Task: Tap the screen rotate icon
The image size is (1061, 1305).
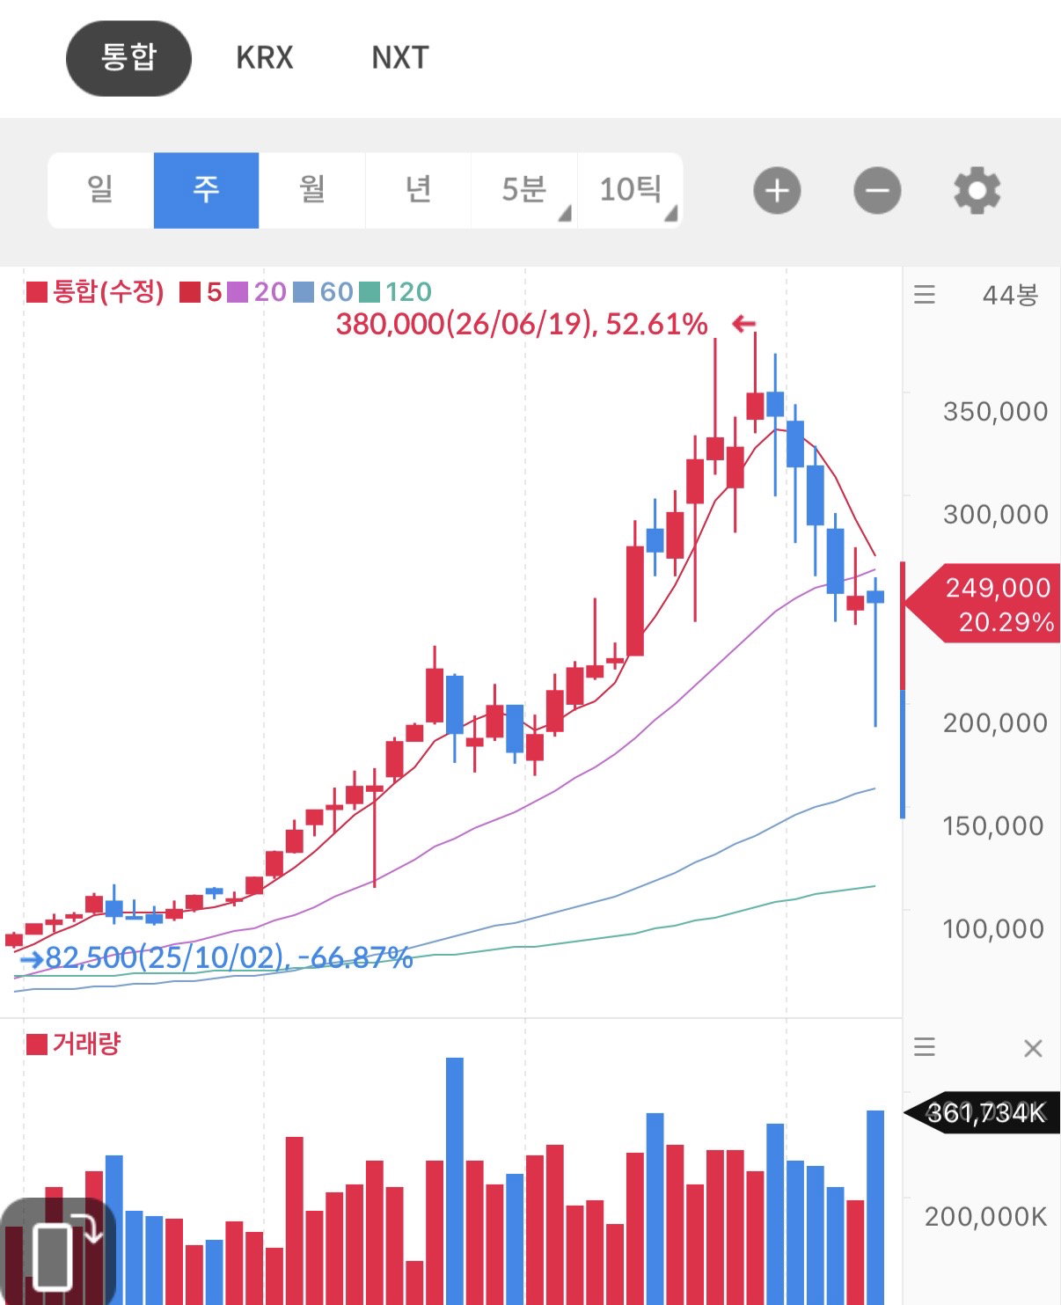Action: 59,1250
